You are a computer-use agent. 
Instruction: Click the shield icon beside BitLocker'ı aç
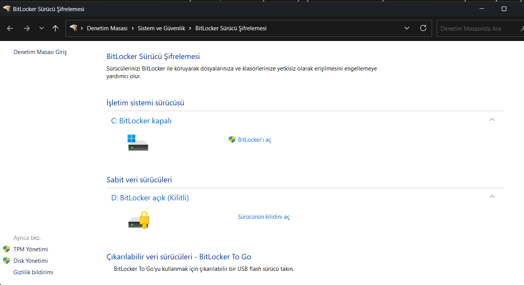point(232,139)
